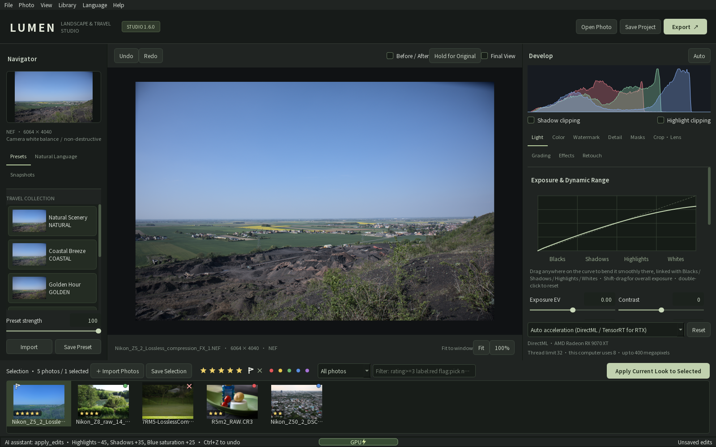Turn on Shadow clipping
The width and height of the screenshot is (716, 447).
[x=531, y=120]
